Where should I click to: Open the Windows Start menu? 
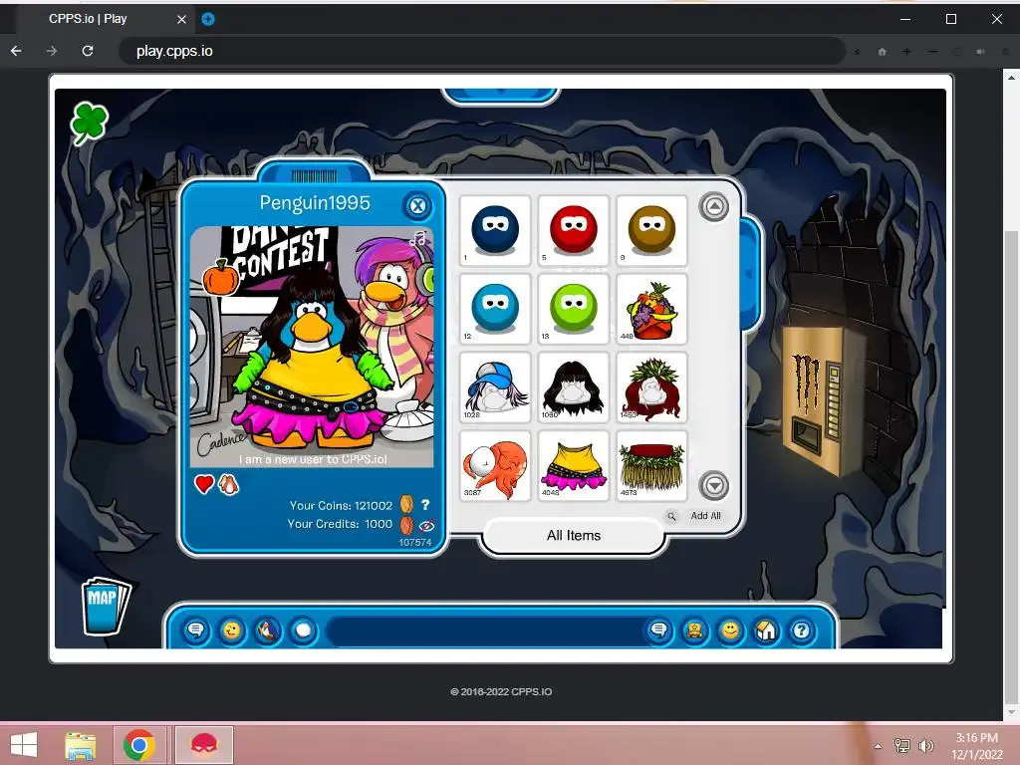coord(24,744)
